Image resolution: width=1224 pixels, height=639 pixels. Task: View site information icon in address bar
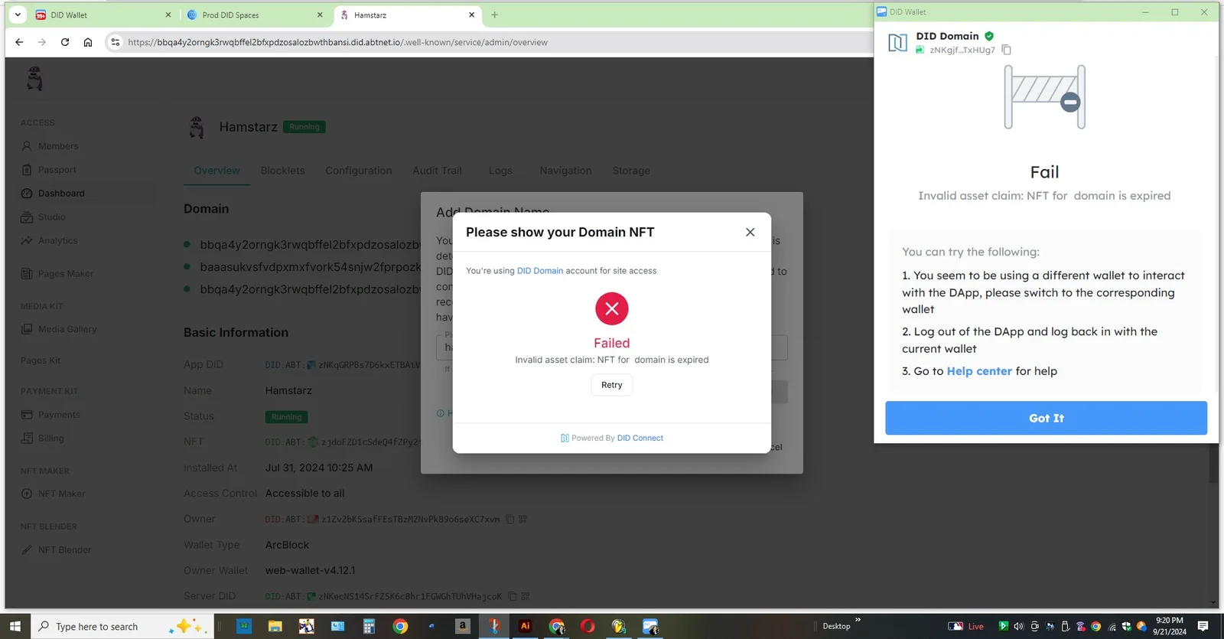115,42
